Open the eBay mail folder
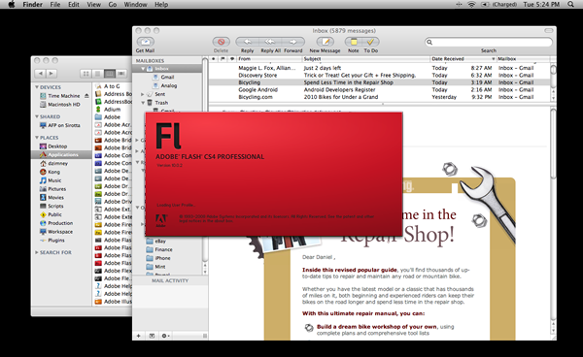 click(x=156, y=242)
